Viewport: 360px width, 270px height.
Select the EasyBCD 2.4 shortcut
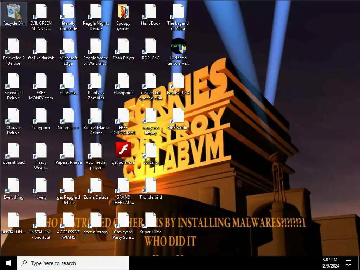(178, 84)
